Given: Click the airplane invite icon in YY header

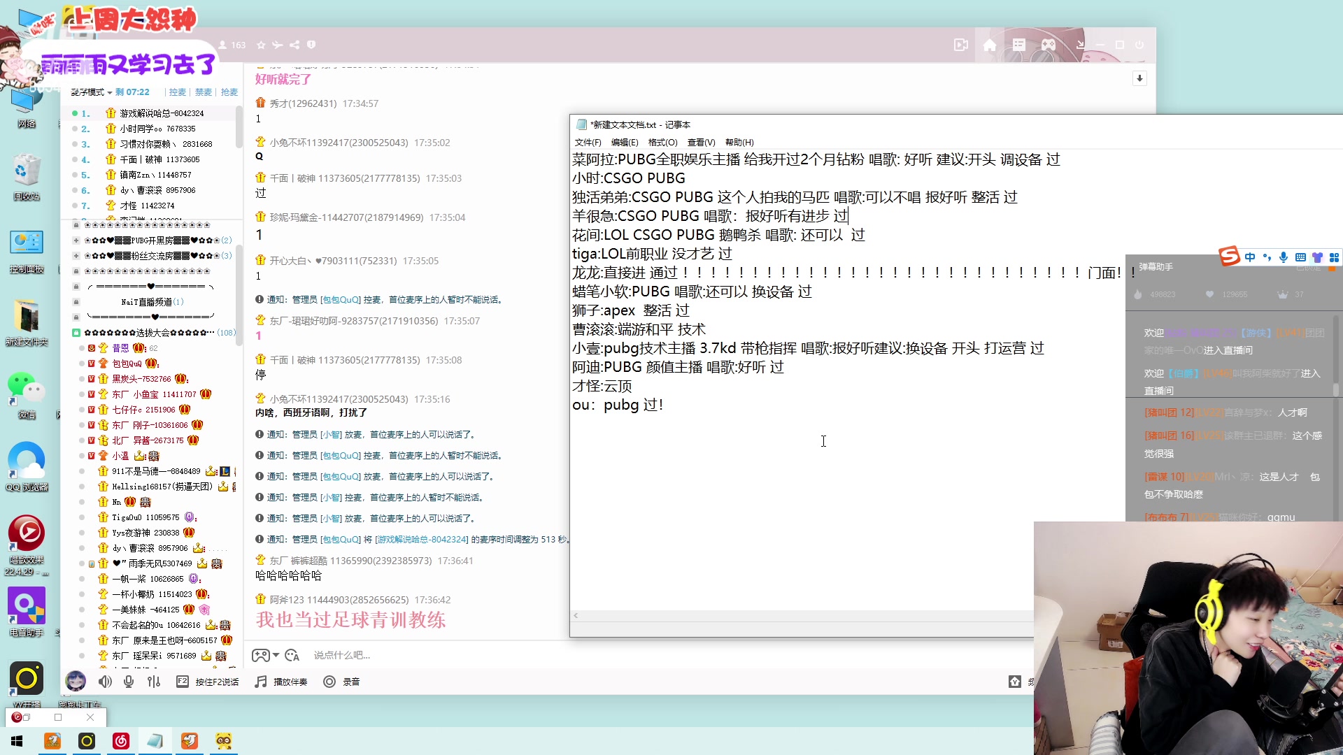Looking at the screenshot, I should [278, 45].
